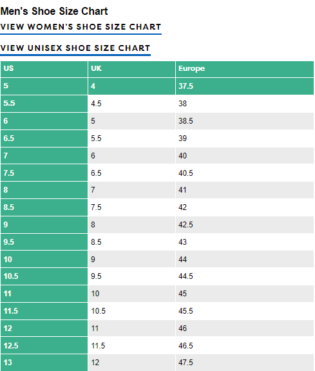Click the Europe size 43 cell

click(x=245, y=242)
